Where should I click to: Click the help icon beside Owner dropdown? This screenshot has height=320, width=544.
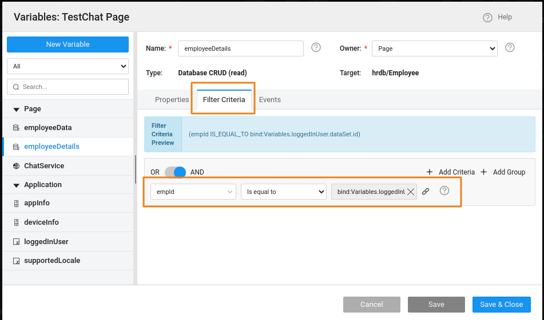pyautogui.click(x=510, y=48)
